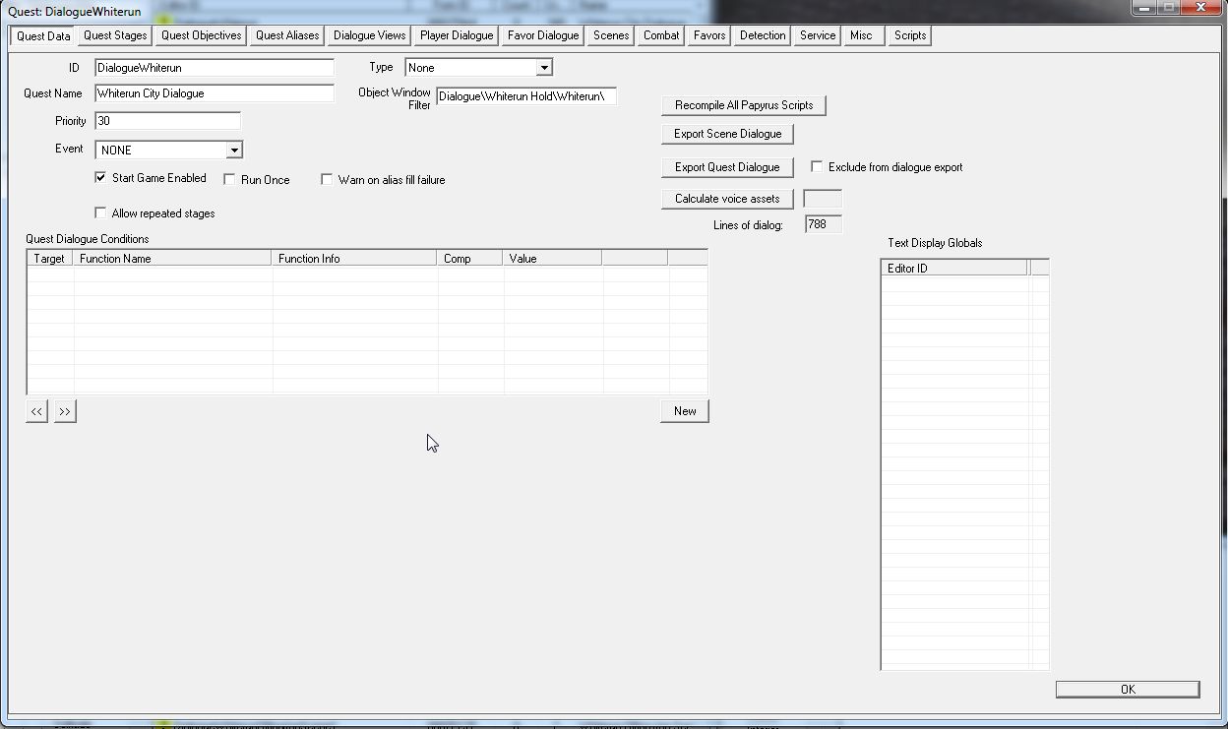Screen dimensions: 1228x729
Task: Maximize the Quest window
Action: coord(1168,8)
